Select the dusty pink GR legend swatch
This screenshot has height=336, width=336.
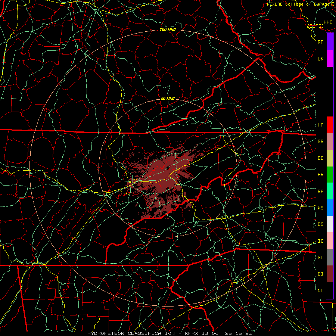(330, 141)
